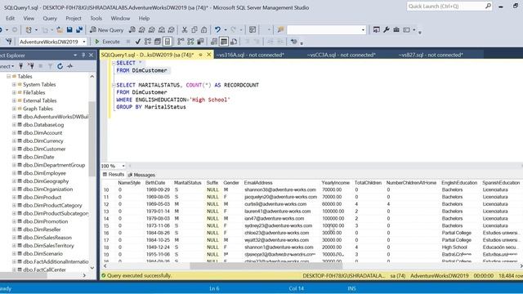Viewport: 523px width, 294px height.
Task: Click Activity Monitor icon in Object Explorer
Action: tap(69, 66)
